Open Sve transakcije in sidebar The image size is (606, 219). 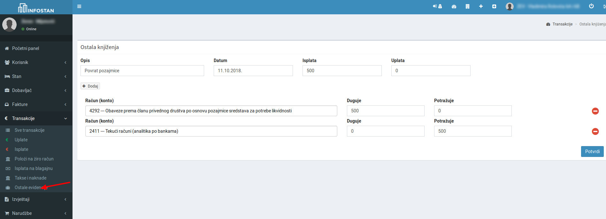tap(29, 130)
